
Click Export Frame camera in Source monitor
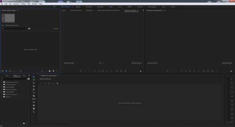[x=125, y=71]
